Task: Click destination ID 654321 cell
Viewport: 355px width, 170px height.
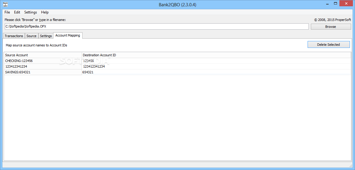Action: [x=216, y=72]
